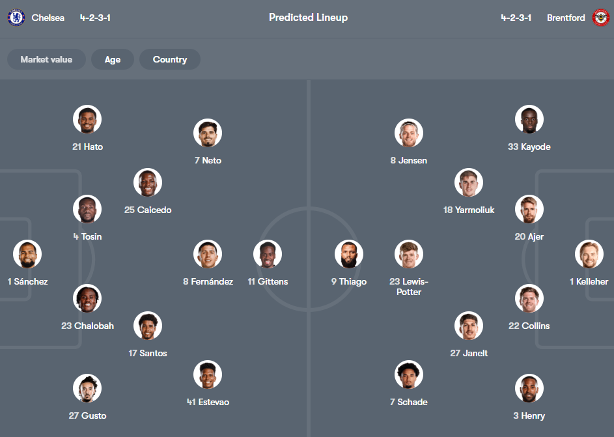Click the Predicted Lineup heading

(x=308, y=18)
